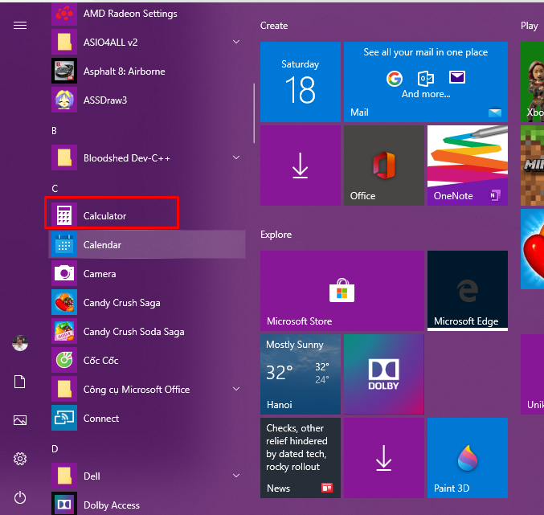Launch Candy Crush Saga
The width and height of the screenshot is (544, 515).
pyautogui.click(x=147, y=303)
